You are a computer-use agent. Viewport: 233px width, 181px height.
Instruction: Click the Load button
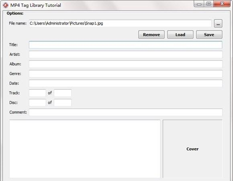coord(180,35)
